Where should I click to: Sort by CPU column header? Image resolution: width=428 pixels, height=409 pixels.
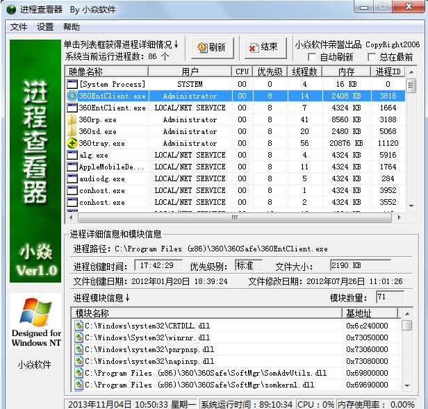[242, 72]
